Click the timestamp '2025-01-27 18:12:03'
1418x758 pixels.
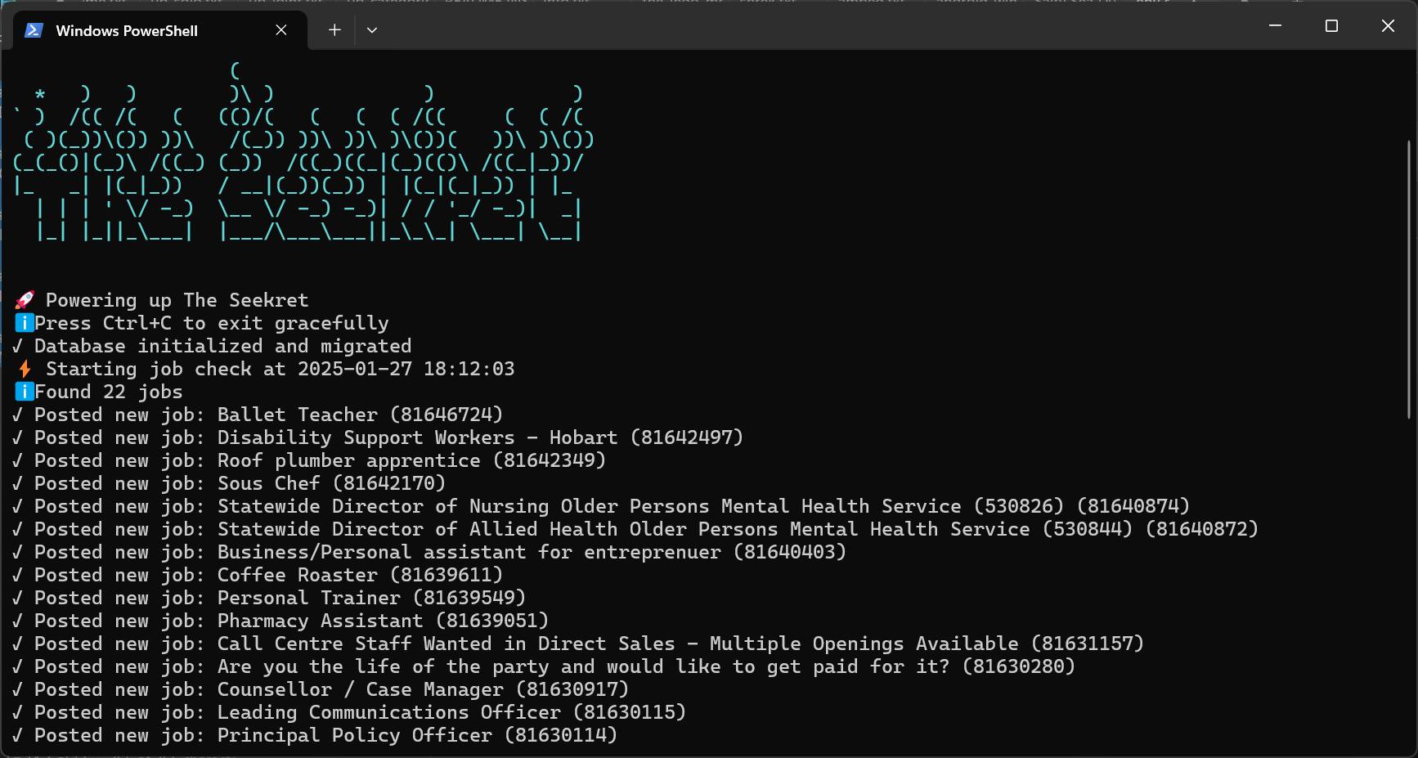406,369
